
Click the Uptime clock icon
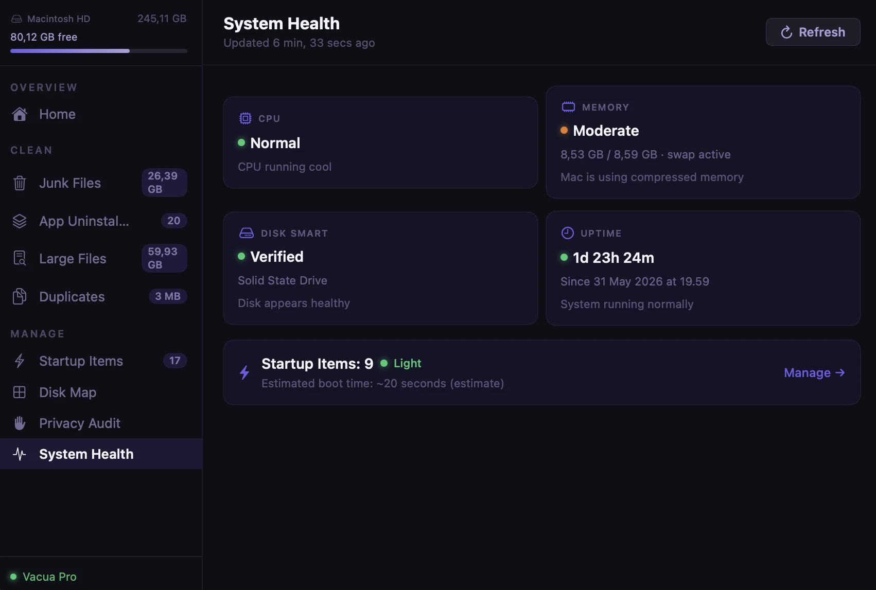pos(568,233)
